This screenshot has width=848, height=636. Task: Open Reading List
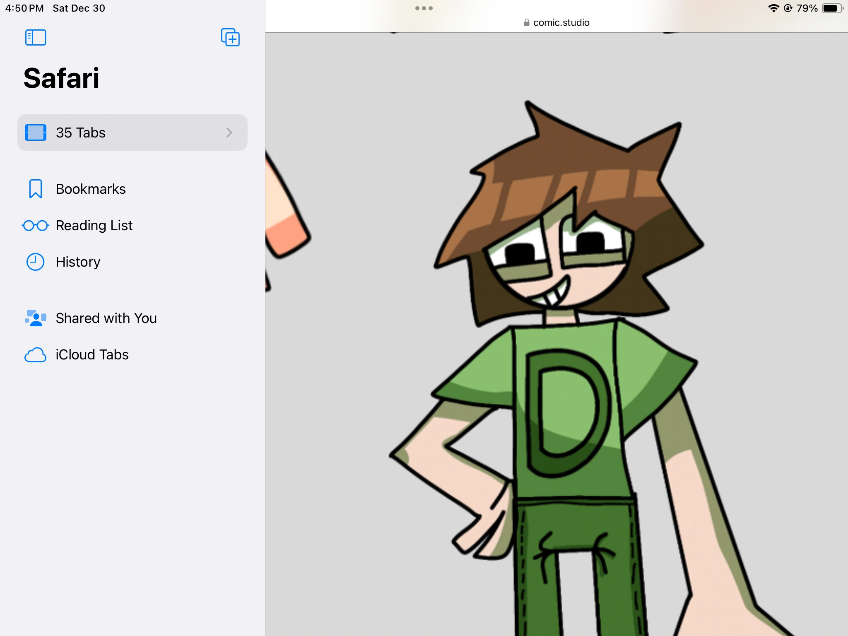(x=94, y=226)
